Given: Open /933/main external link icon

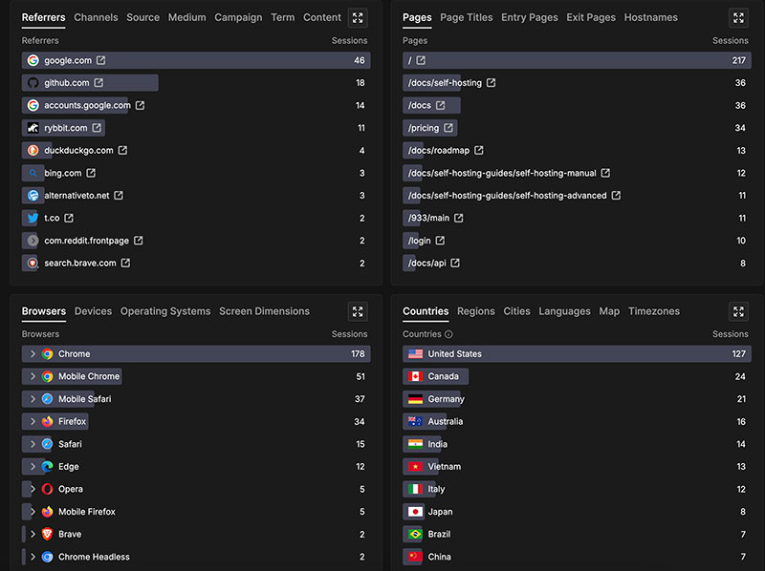Looking at the screenshot, I should click(x=459, y=218).
